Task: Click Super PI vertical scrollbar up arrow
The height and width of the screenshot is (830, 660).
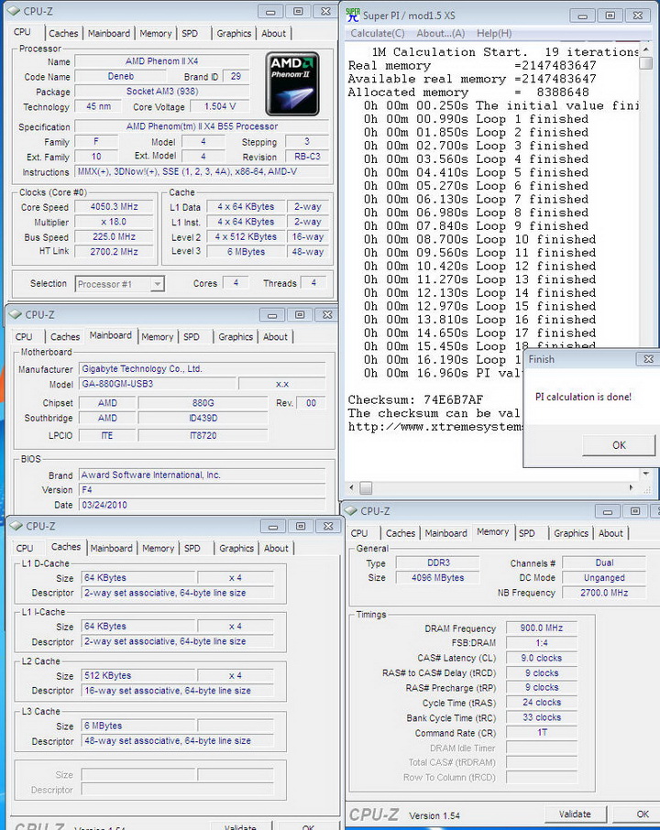Action: (x=645, y=49)
